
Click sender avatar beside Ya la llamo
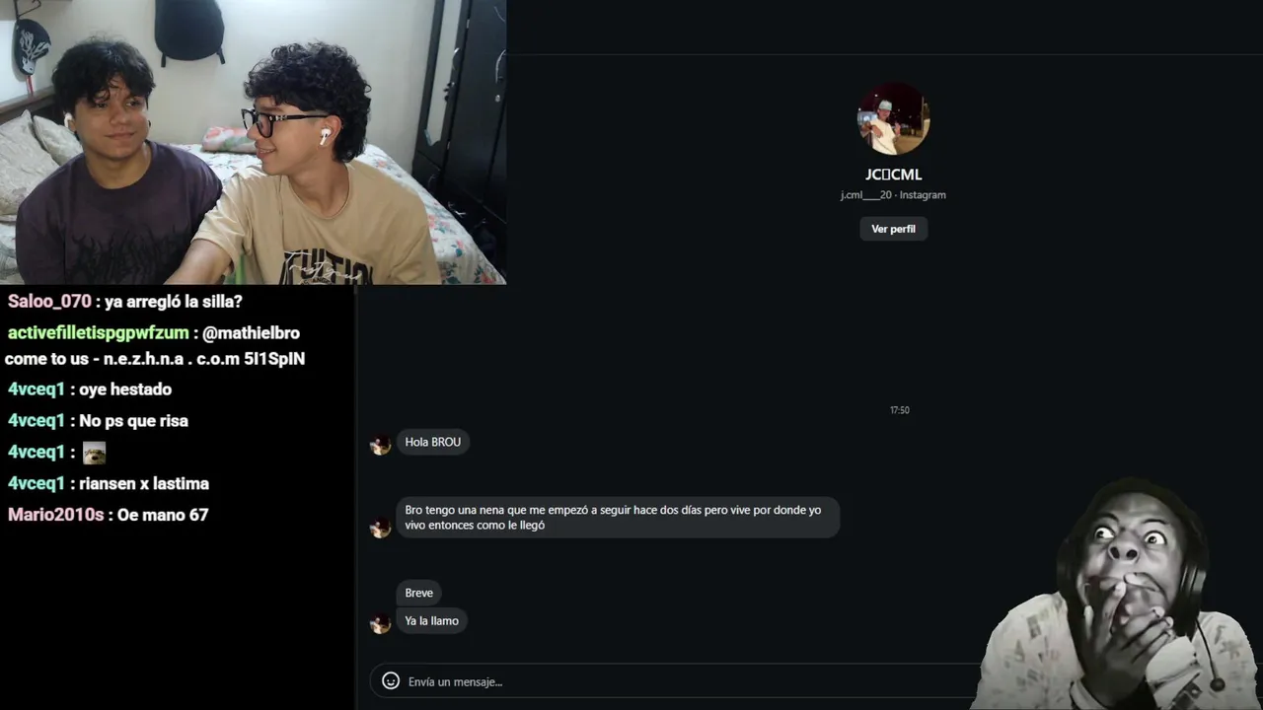click(380, 623)
